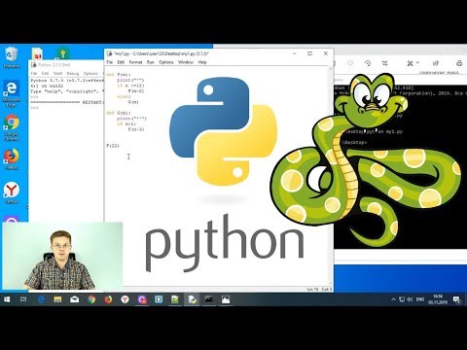Share the photo via share icon
Image resolution: width=467 pixels, height=350 pixels.
tap(436, 63)
